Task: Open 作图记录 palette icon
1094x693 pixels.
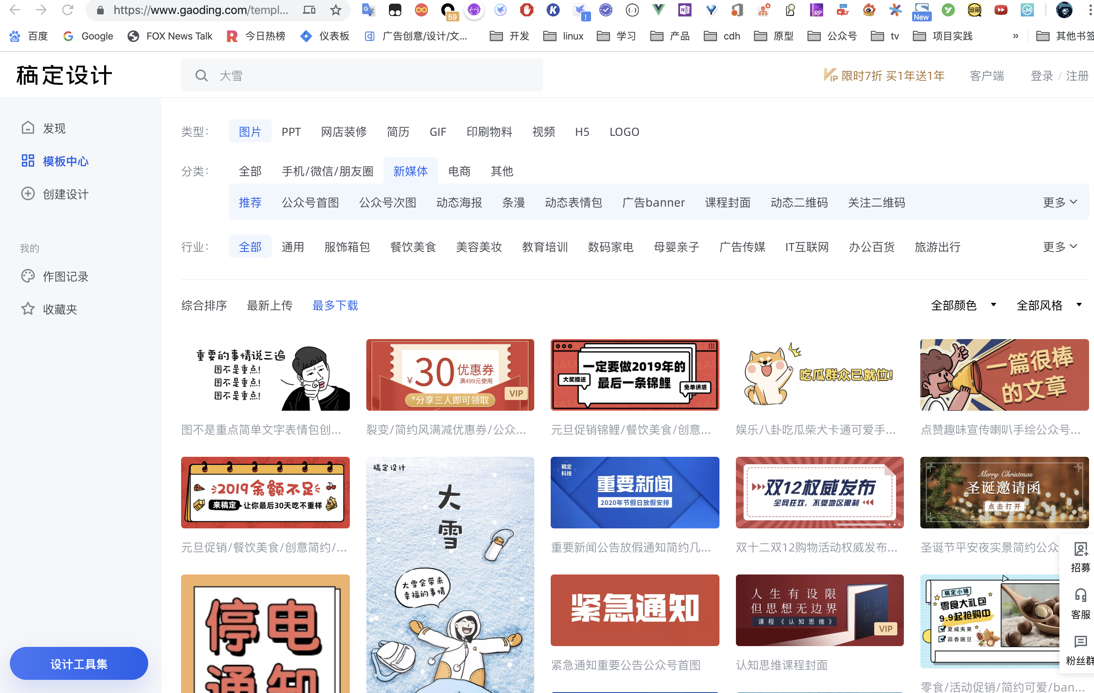Action: (28, 276)
